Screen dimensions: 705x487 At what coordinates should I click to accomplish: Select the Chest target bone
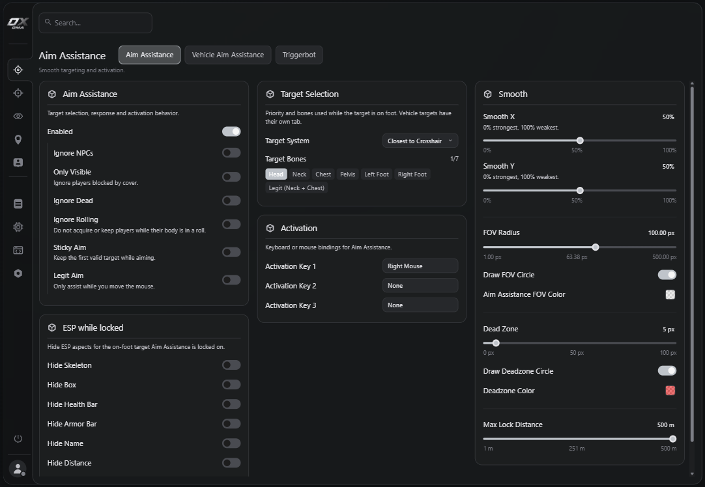(x=323, y=174)
